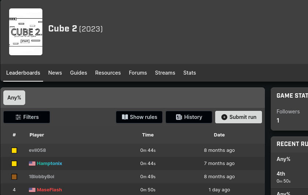
Task: Open the Cube 2 game cover thumbnail
Action: coord(26,32)
